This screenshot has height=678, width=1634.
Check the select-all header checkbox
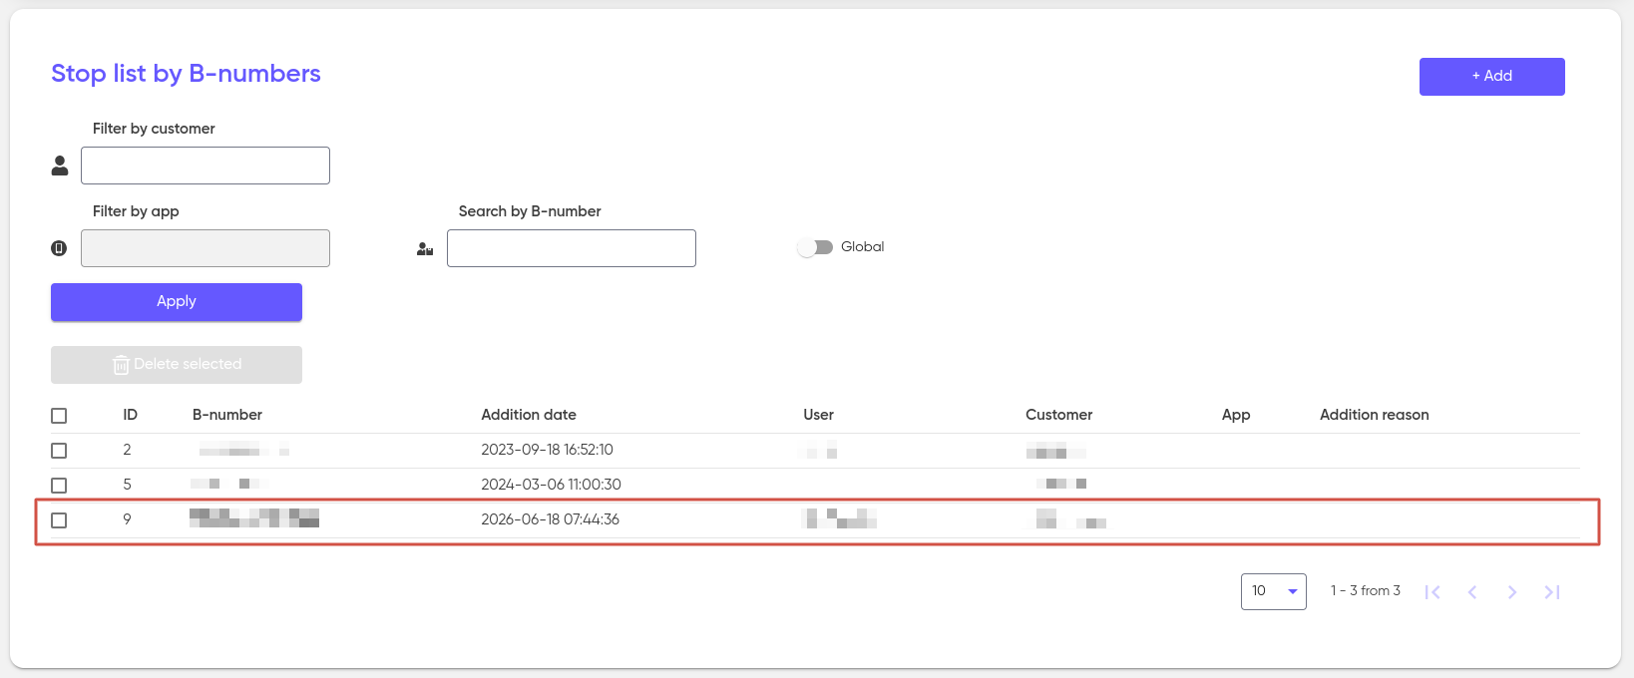coord(59,416)
